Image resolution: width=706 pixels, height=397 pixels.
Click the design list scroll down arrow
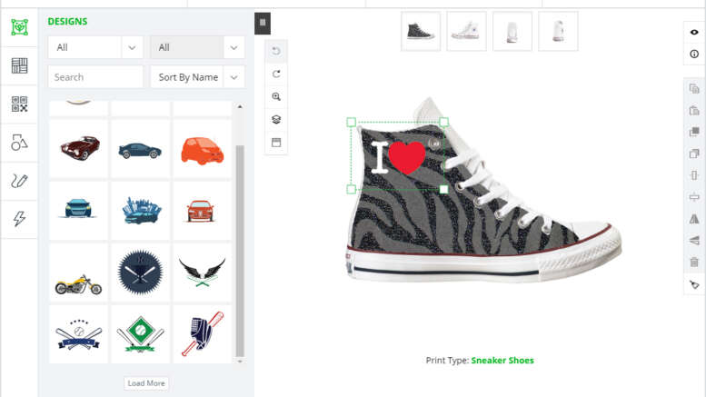pos(240,361)
